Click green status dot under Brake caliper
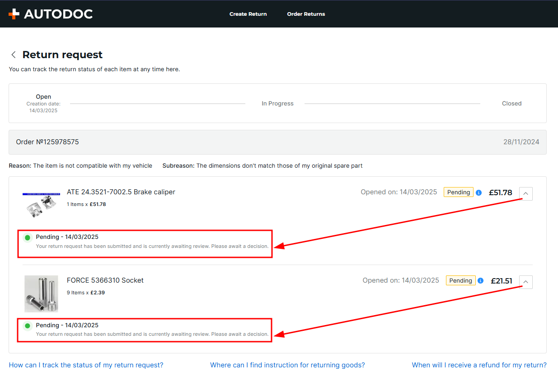Image resolution: width=558 pixels, height=389 pixels. (28, 237)
